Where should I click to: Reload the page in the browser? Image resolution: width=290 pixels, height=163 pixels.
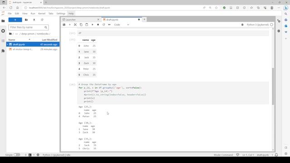pyautogui.click(x=11, y=8)
